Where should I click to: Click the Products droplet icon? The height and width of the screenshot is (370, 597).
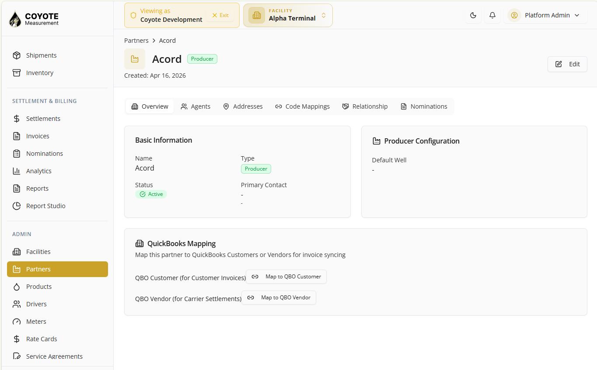(x=17, y=287)
